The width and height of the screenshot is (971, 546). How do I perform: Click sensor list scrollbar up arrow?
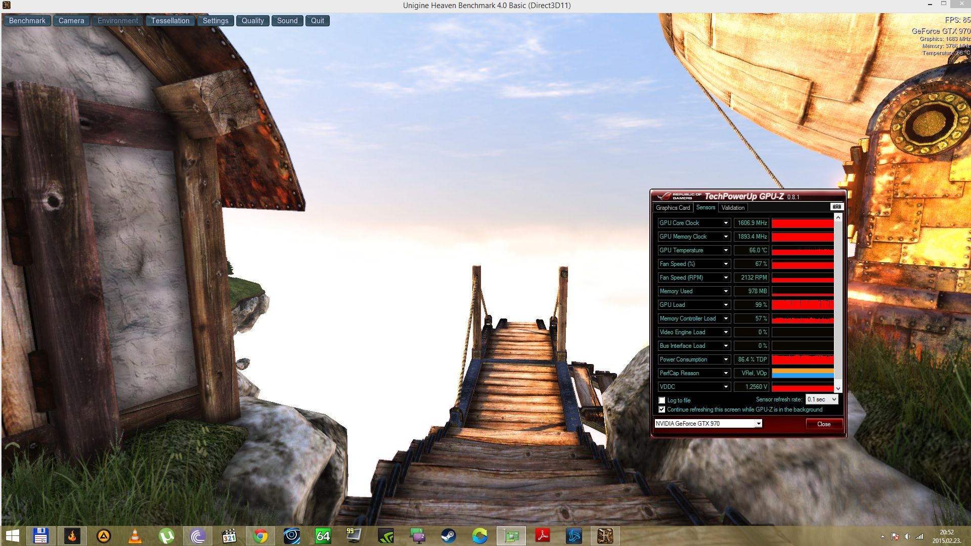tap(838, 217)
